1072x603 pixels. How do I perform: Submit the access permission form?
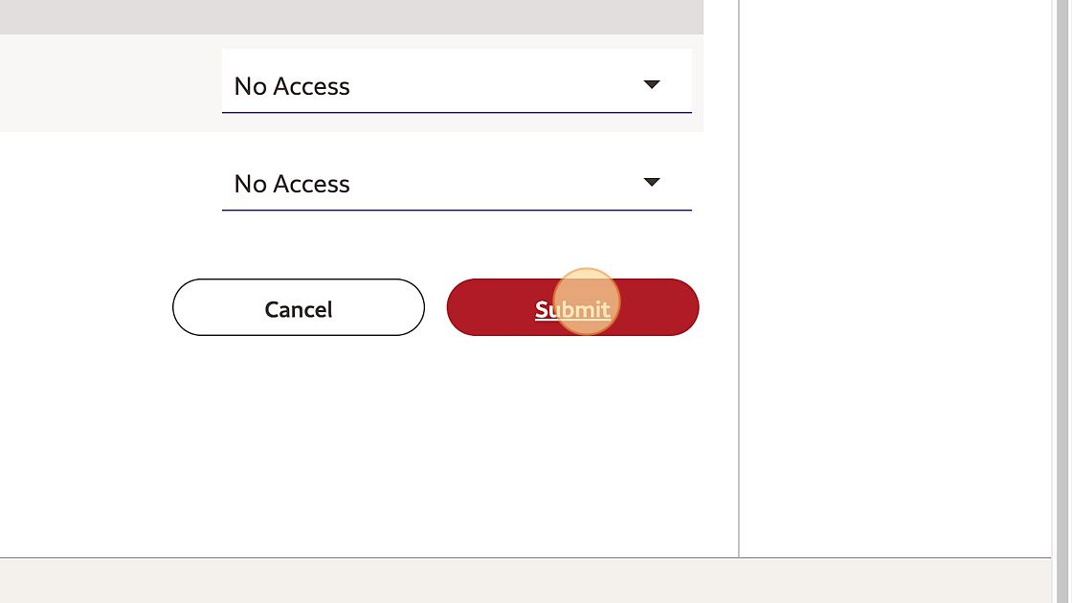573,307
